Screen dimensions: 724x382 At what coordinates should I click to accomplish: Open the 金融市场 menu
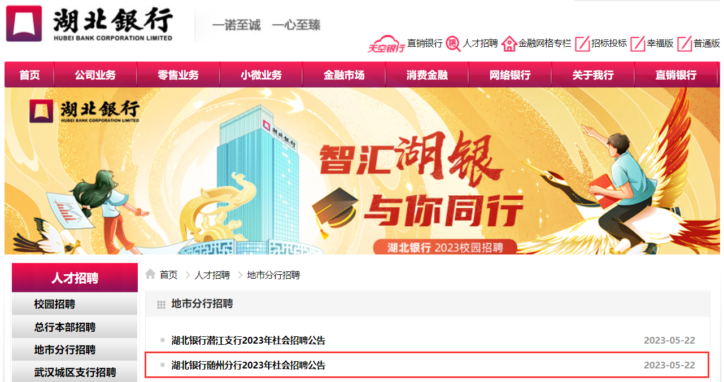[x=344, y=75]
